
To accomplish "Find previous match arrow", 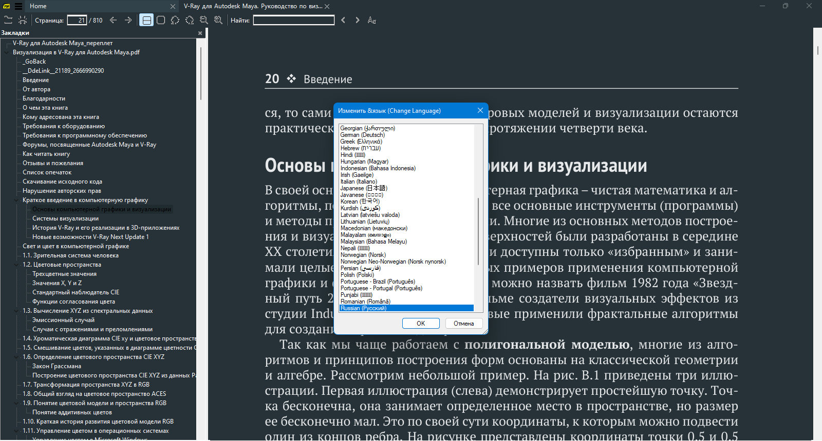I will [x=343, y=20].
